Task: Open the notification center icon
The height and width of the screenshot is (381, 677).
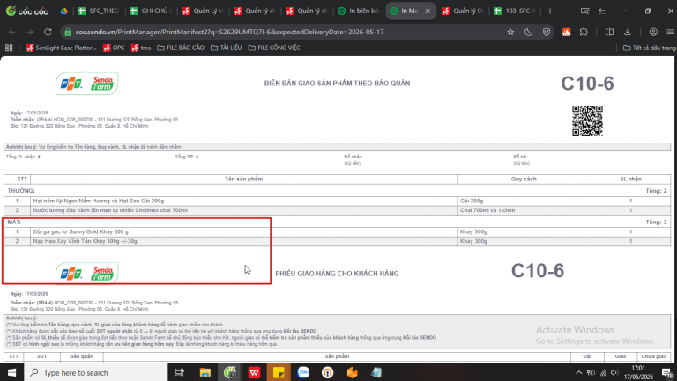Action: (x=667, y=373)
